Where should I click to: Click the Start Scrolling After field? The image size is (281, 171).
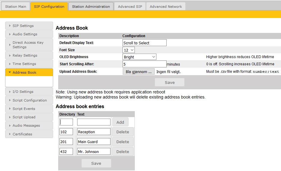[x=144, y=64]
